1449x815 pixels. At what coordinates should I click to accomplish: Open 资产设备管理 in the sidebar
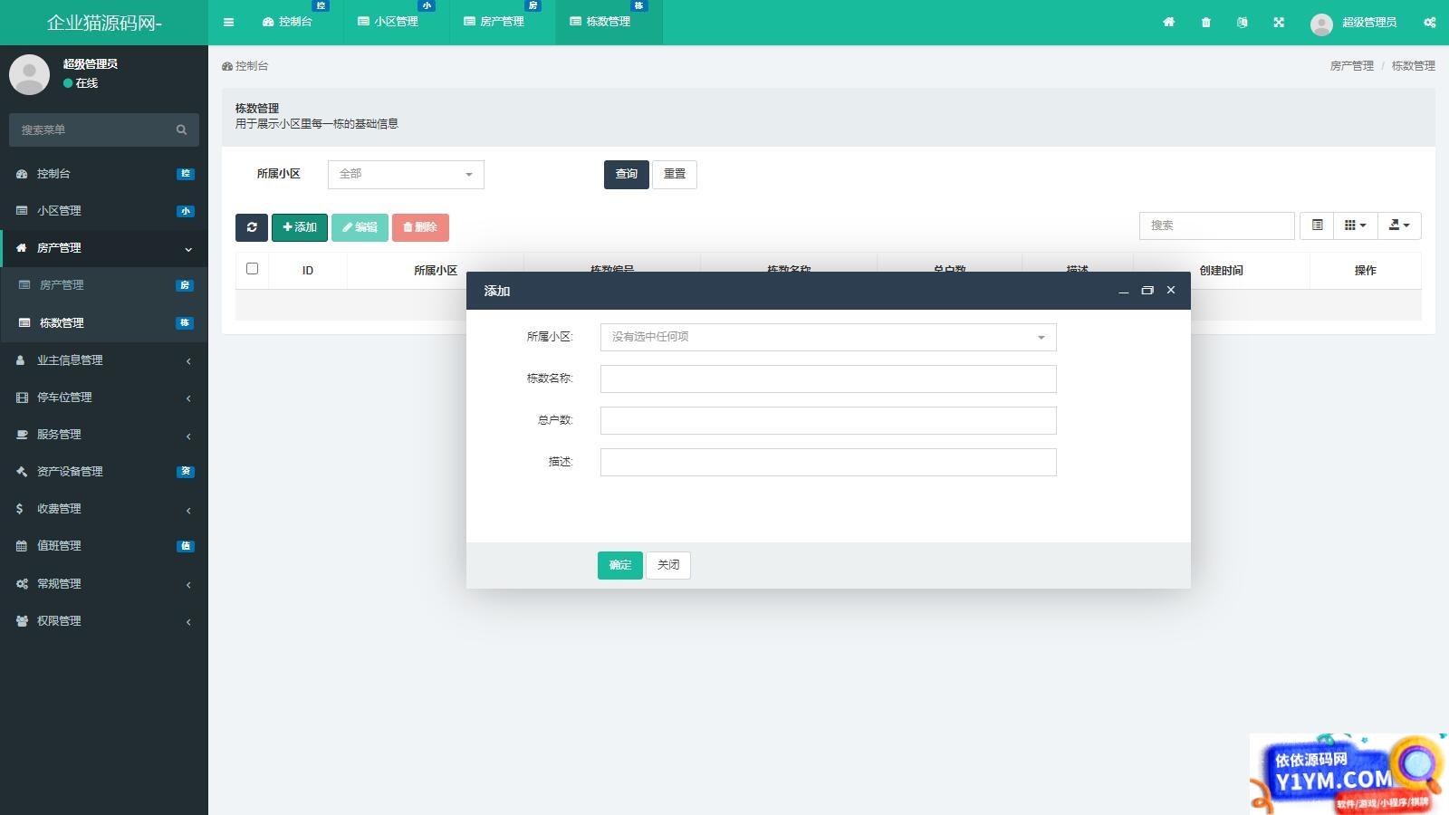point(104,472)
